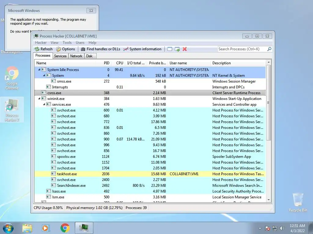Viewport: 313px width, 234px height.
Task: Select the Processes tab
Action: [x=43, y=55]
